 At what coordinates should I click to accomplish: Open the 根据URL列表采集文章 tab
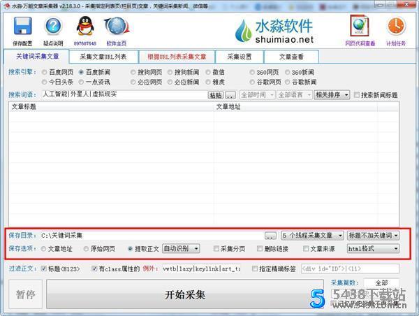coord(177,57)
